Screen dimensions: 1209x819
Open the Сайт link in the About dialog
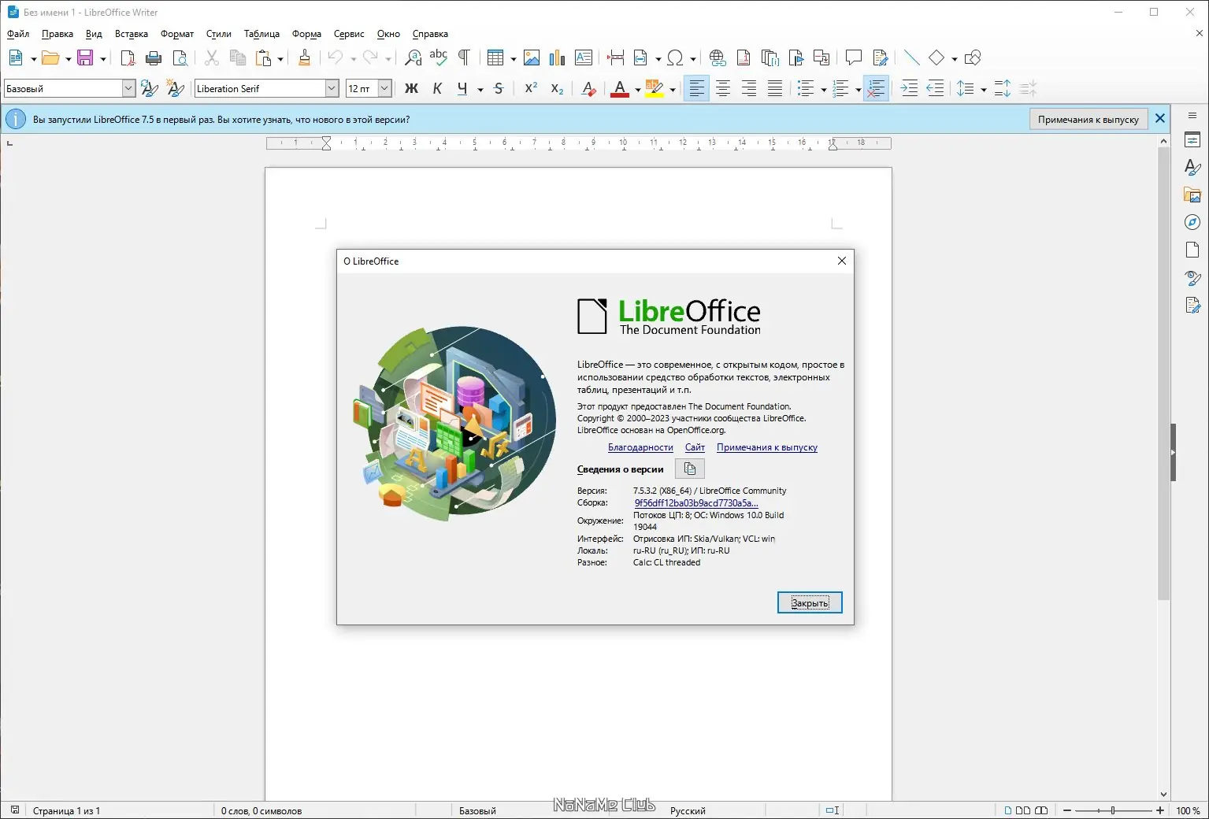coord(695,447)
